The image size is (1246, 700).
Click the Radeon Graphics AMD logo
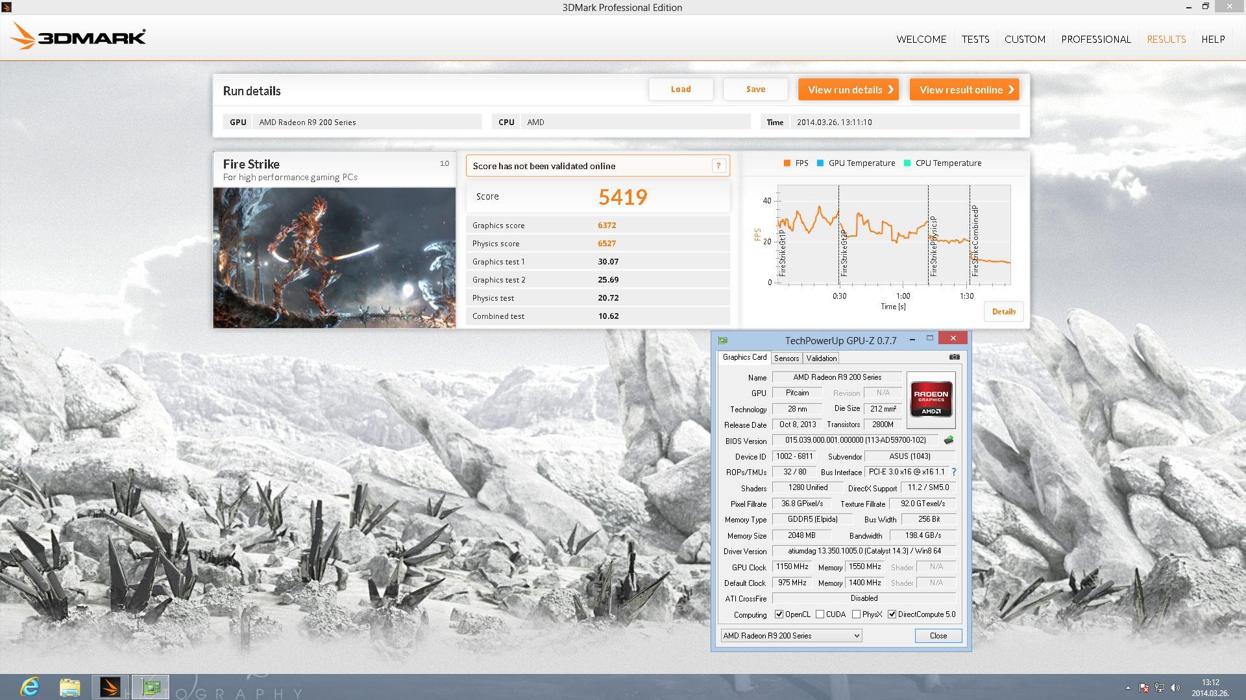[931, 400]
